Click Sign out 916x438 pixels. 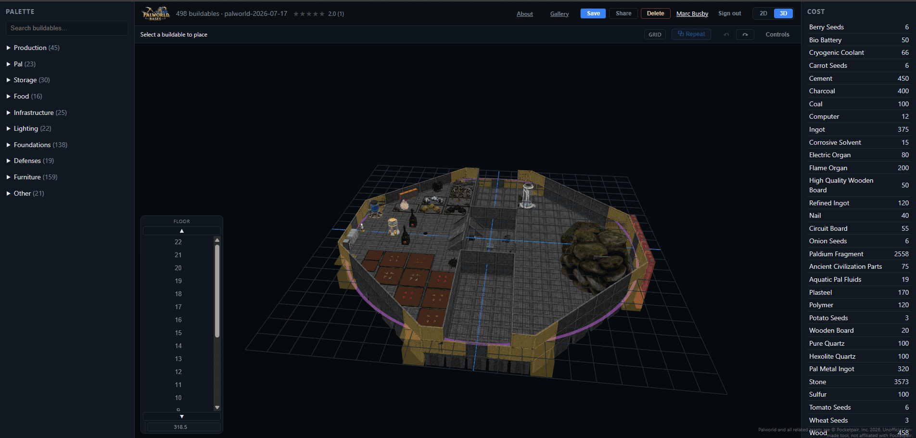pyautogui.click(x=729, y=13)
